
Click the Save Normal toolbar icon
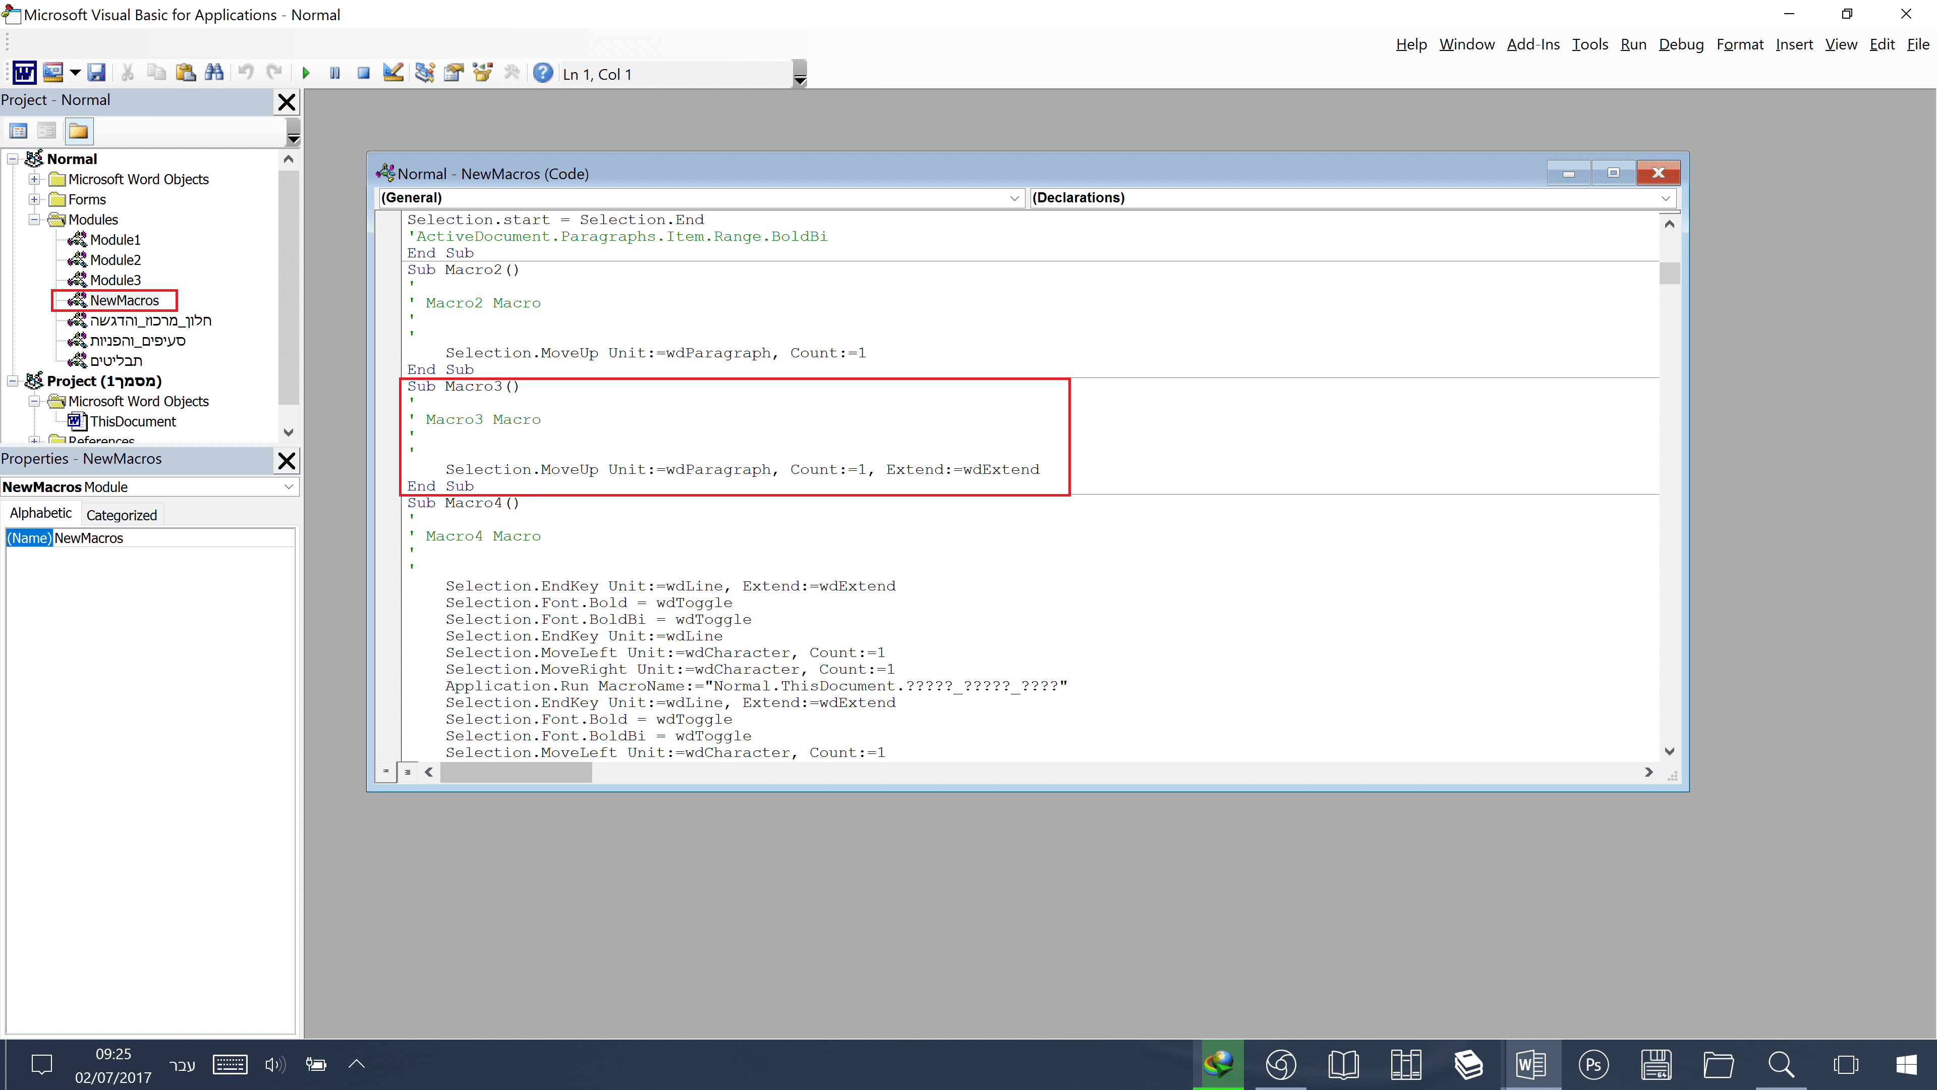(x=96, y=73)
